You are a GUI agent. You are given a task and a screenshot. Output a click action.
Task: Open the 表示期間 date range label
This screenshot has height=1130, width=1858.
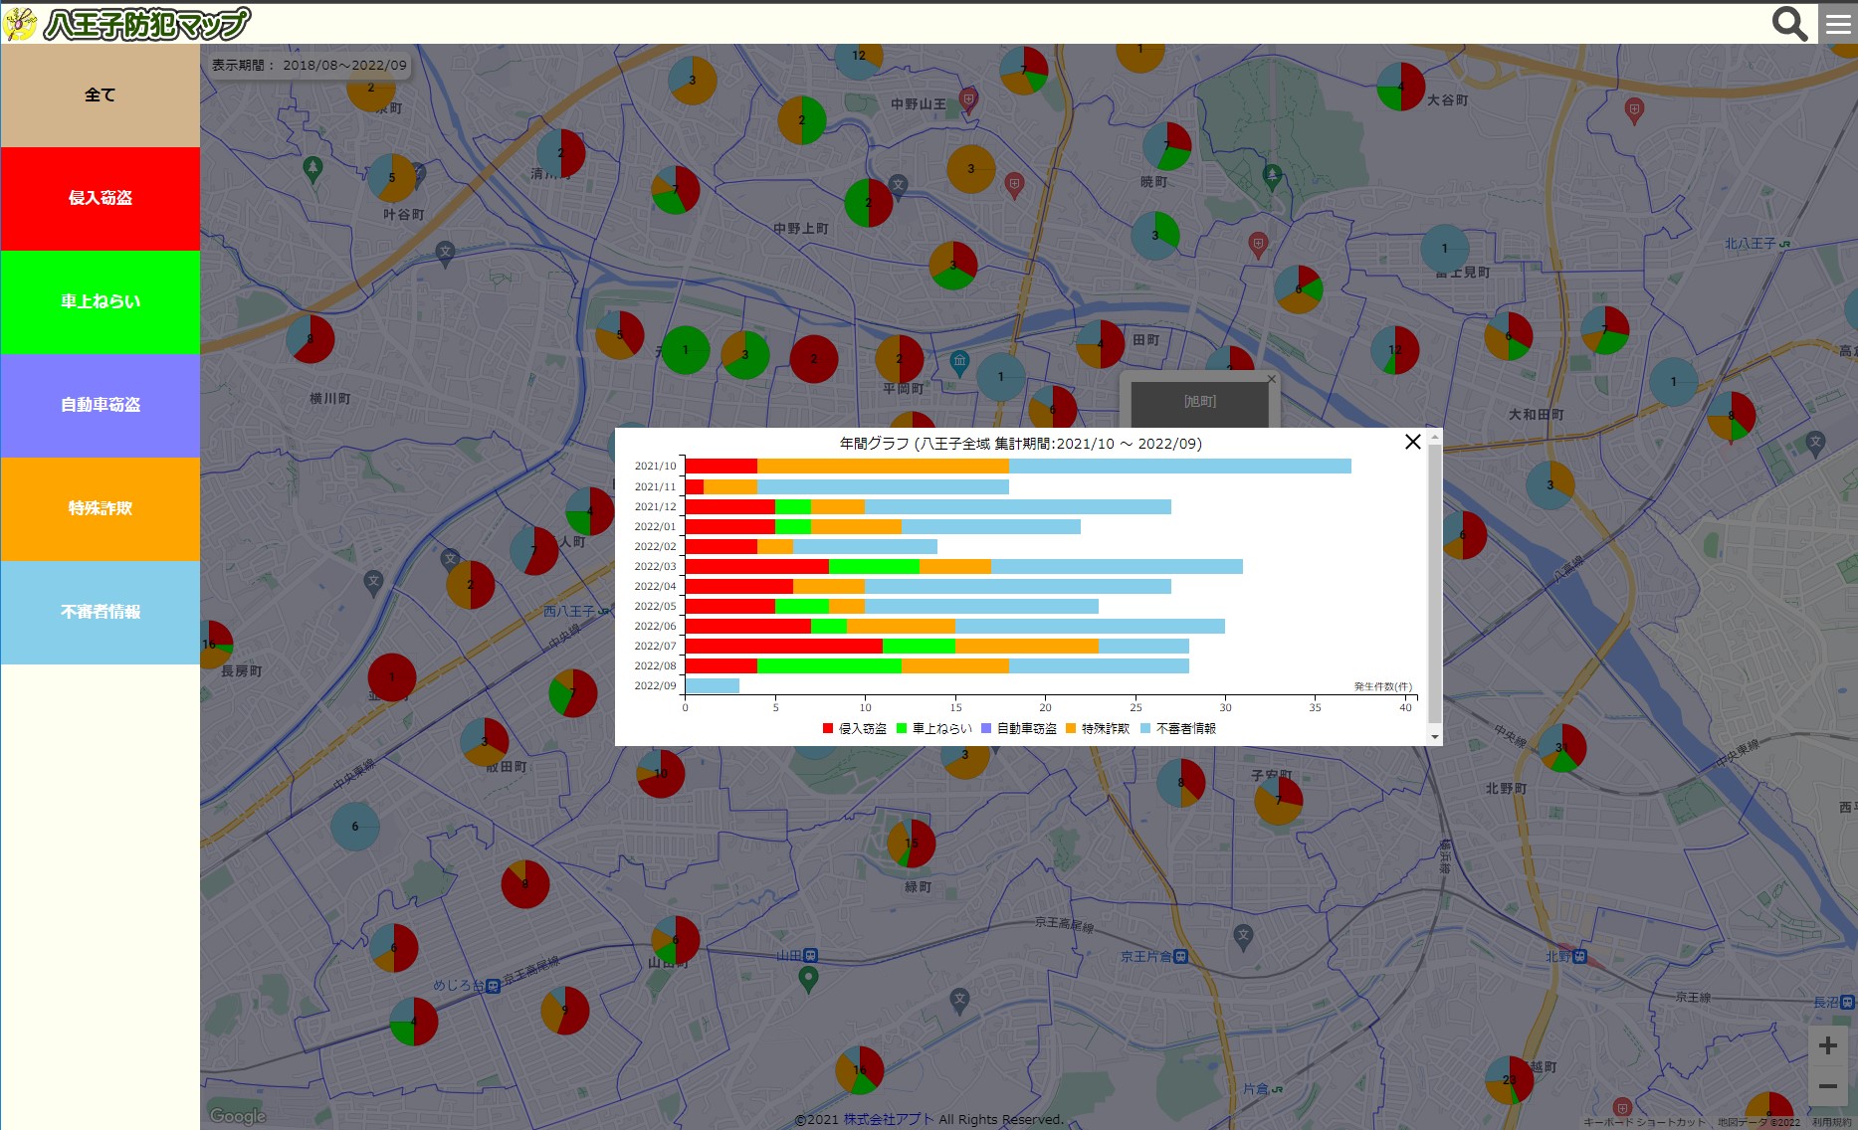point(310,65)
